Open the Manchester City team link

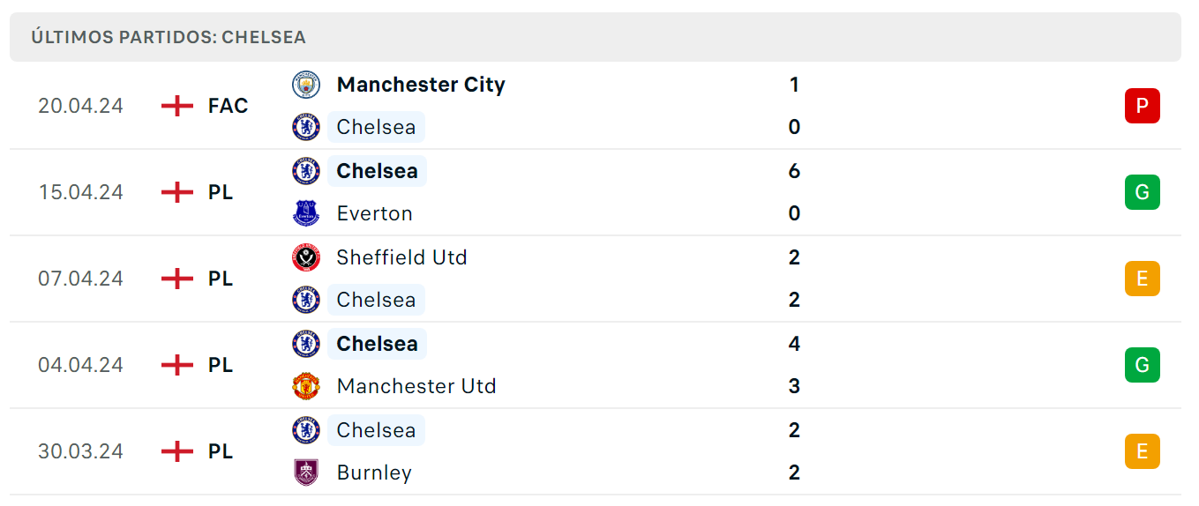421,85
